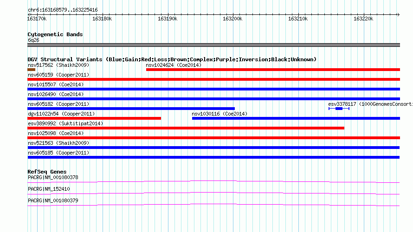Select the blue bar under nsv605182

coord(131,109)
